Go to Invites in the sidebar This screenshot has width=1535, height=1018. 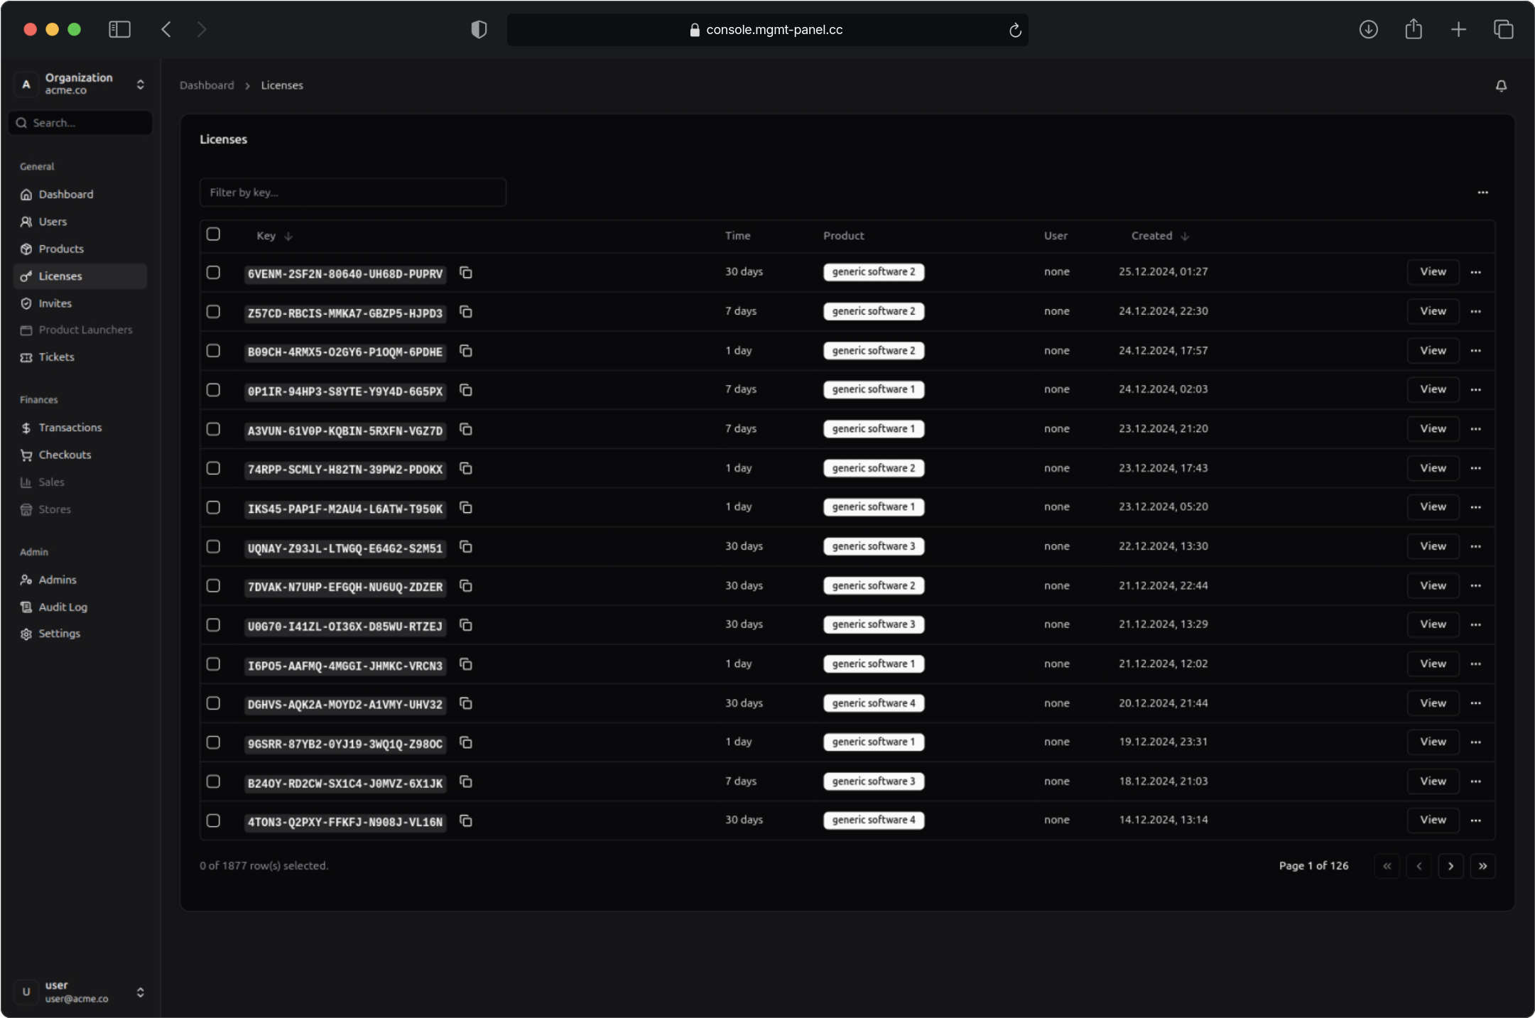pyautogui.click(x=55, y=303)
